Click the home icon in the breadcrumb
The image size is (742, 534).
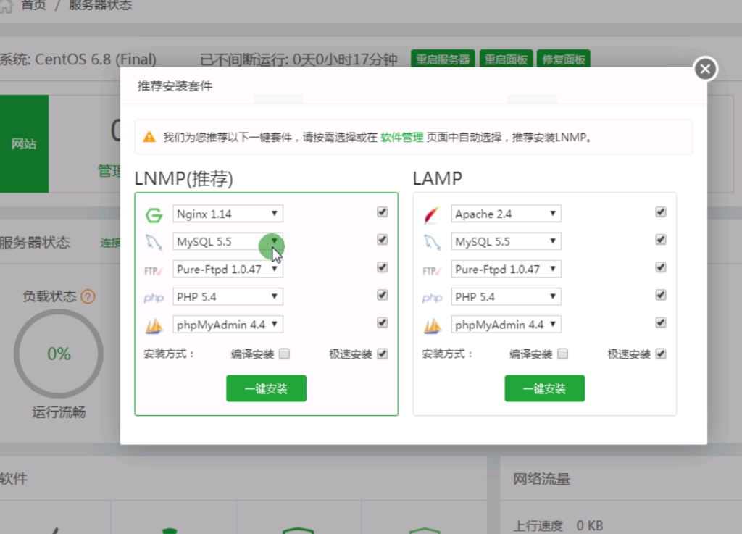pyautogui.click(x=8, y=4)
